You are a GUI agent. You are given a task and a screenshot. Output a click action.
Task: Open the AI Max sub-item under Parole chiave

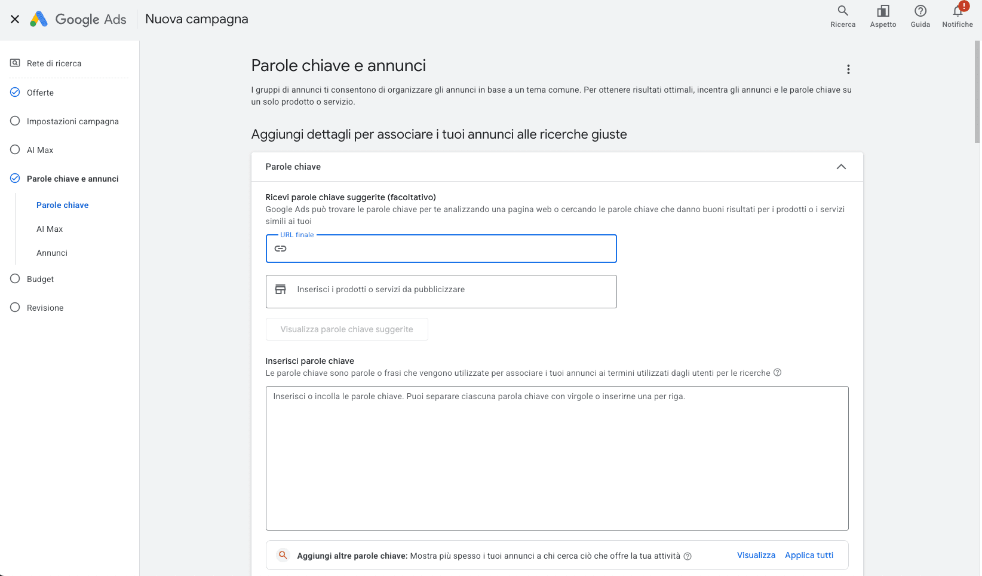pos(50,229)
